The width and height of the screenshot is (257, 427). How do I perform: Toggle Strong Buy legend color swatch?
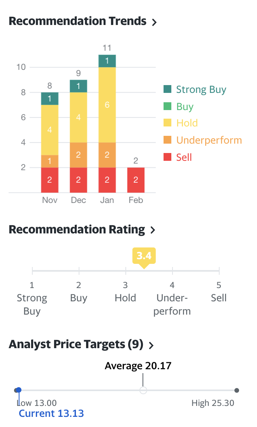tap(167, 89)
